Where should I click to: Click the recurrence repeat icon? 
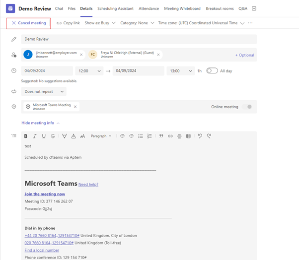tap(14, 91)
